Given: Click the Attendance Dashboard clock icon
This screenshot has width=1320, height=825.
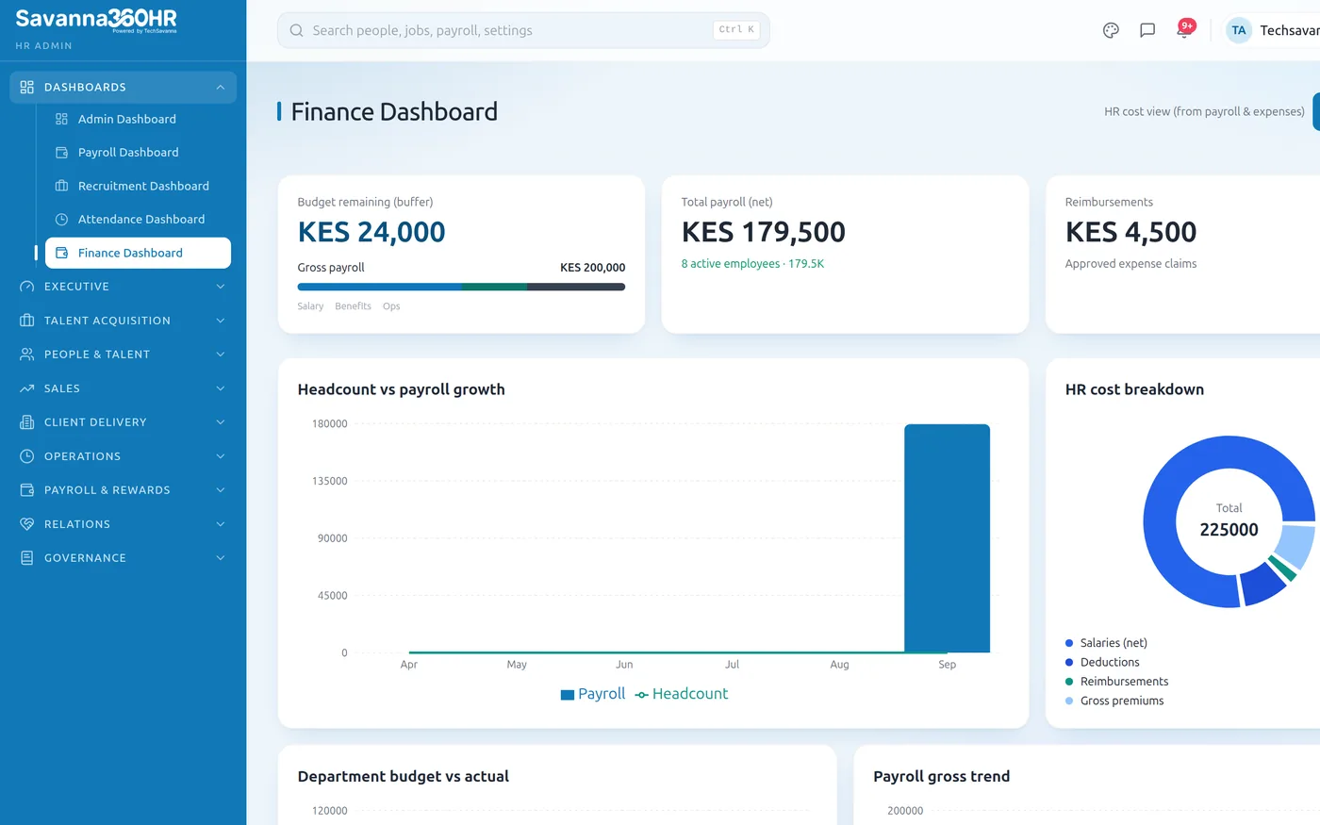Looking at the screenshot, I should tap(61, 220).
